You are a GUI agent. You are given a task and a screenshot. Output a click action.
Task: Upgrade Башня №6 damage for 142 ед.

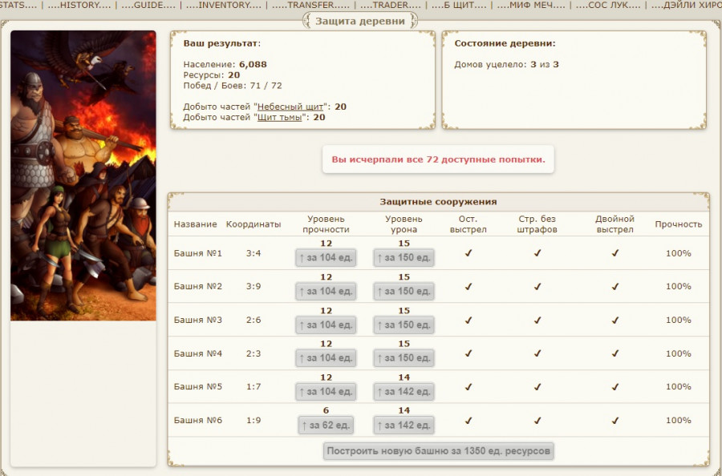404,425
